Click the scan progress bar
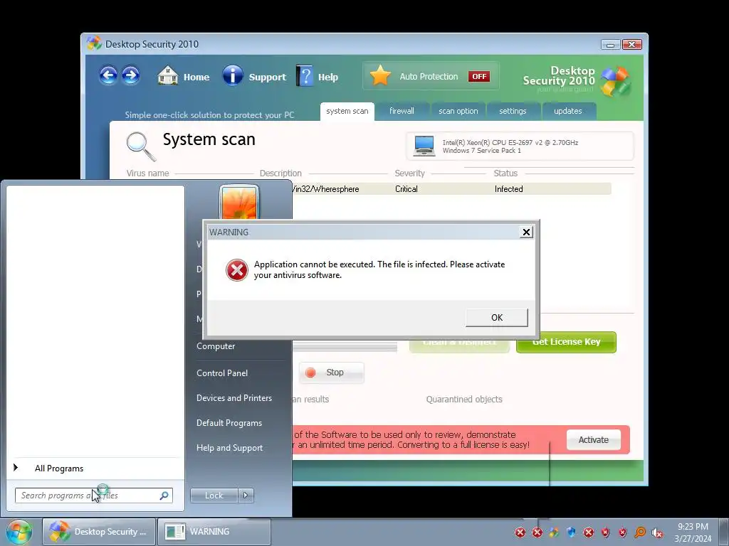The image size is (729, 546). [345, 347]
